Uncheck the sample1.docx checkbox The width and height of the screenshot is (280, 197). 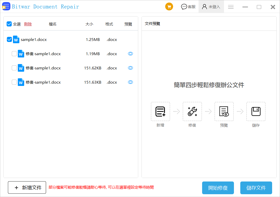pos(9,39)
